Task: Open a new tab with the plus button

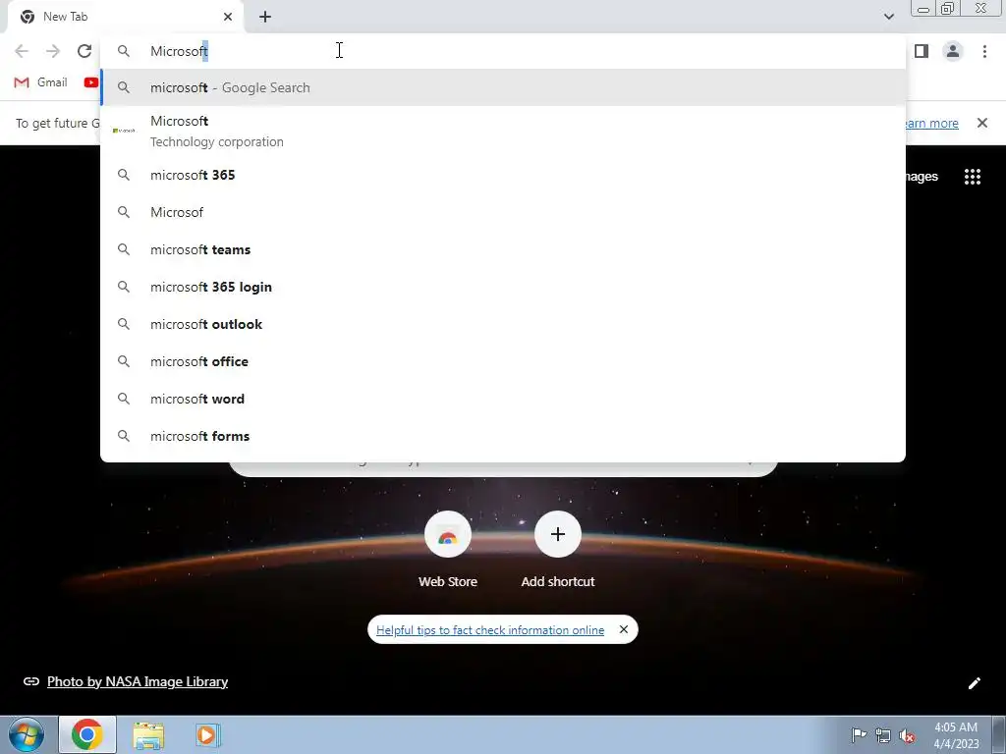Action: [265, 17]
